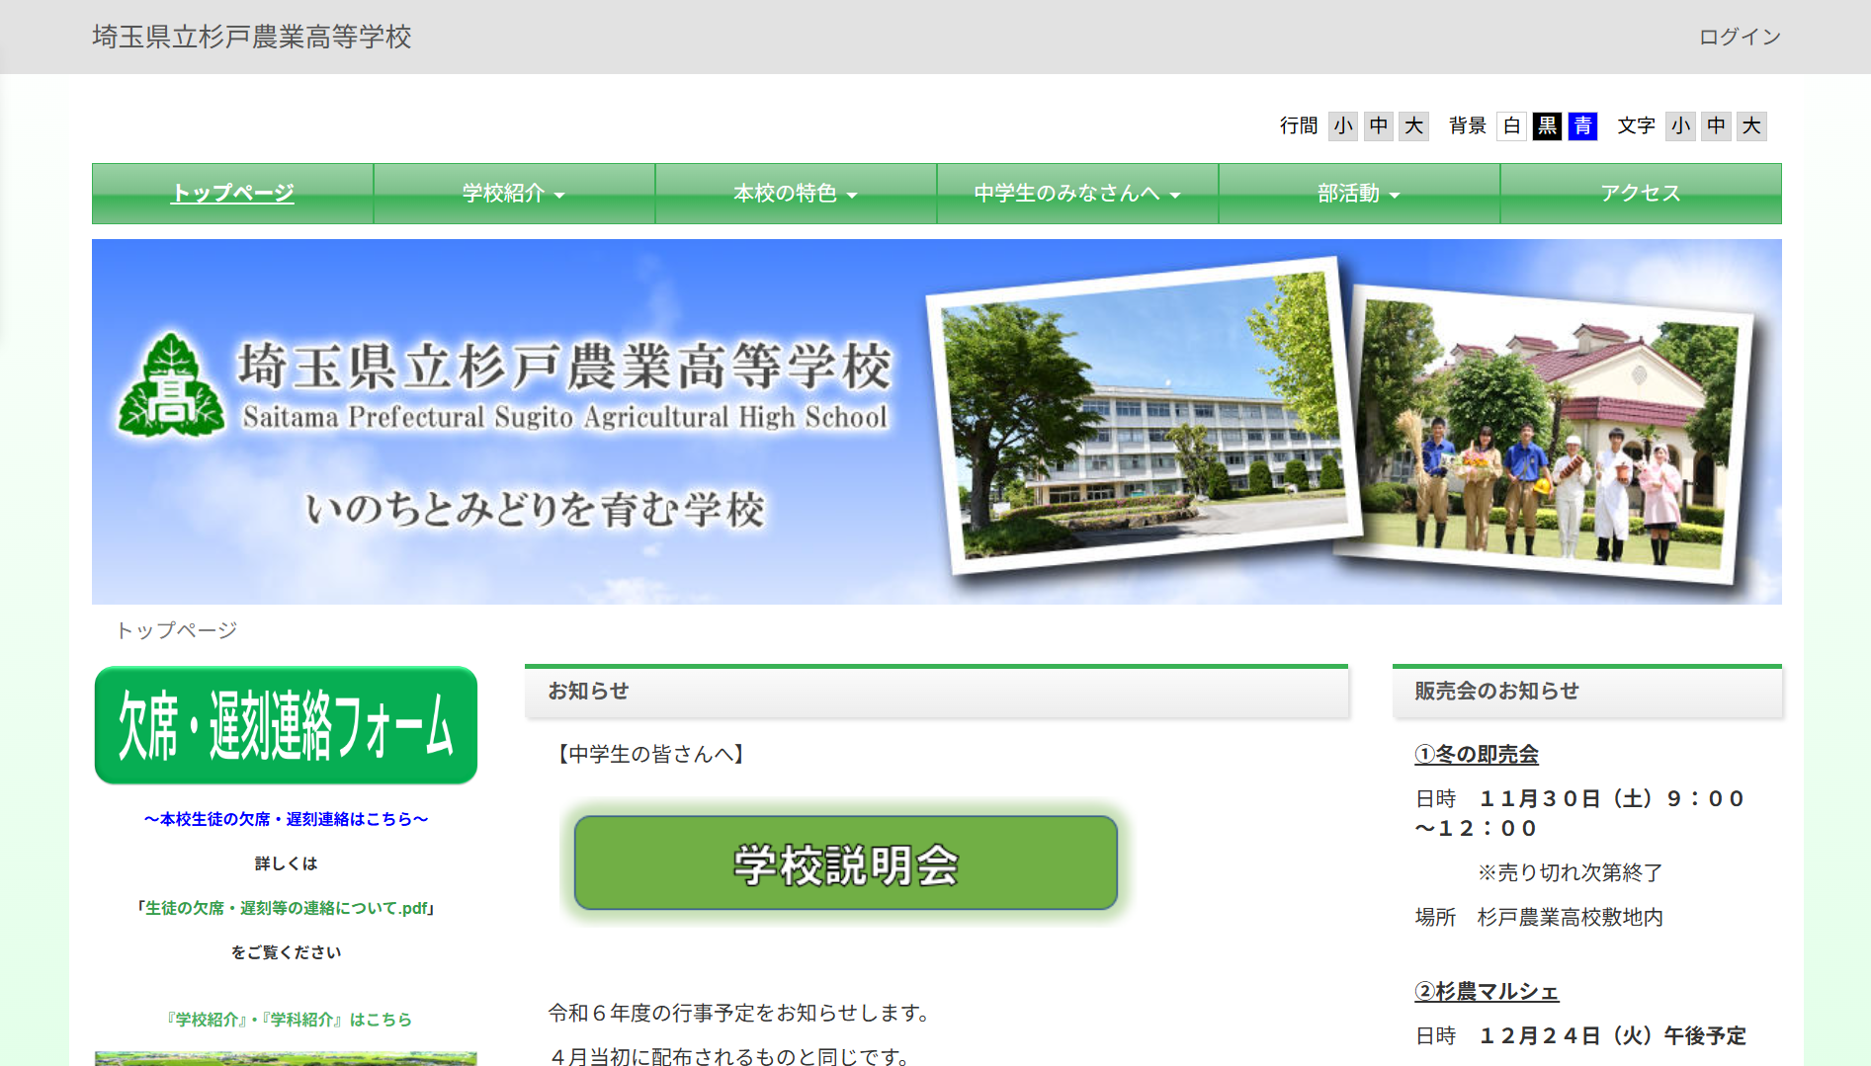Click the 12月24日(火)午後予定 date text
This screenshot has width=1871, height=1066.
pos(1613,1036)
